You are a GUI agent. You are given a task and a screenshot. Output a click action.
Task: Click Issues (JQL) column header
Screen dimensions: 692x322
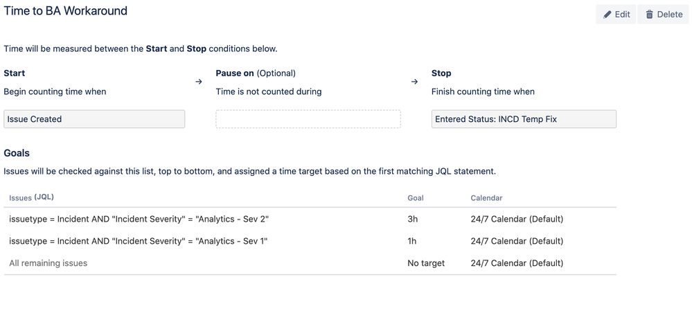pos(31,197)
